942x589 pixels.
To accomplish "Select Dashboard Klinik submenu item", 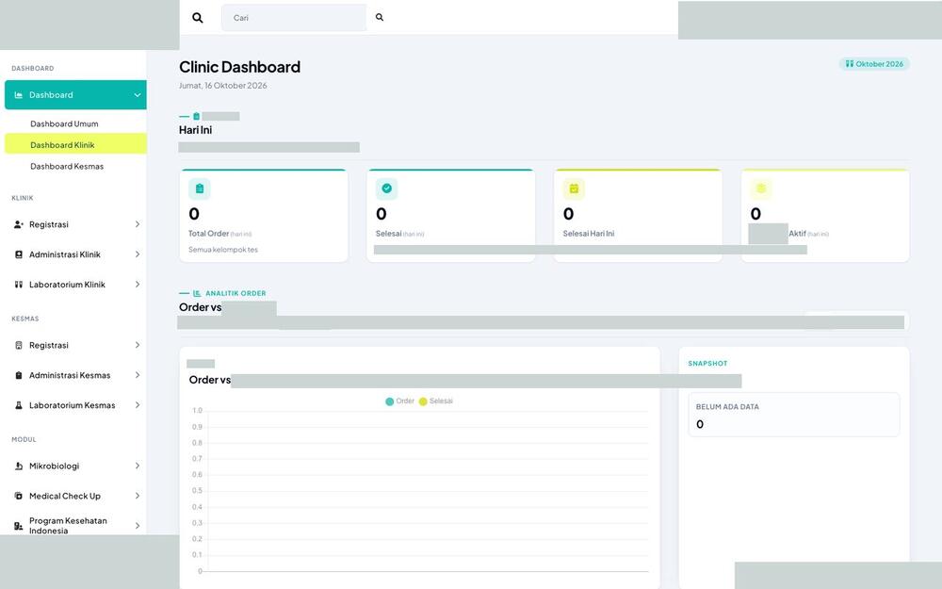I will pyautogui.click(x=75, y=144).
